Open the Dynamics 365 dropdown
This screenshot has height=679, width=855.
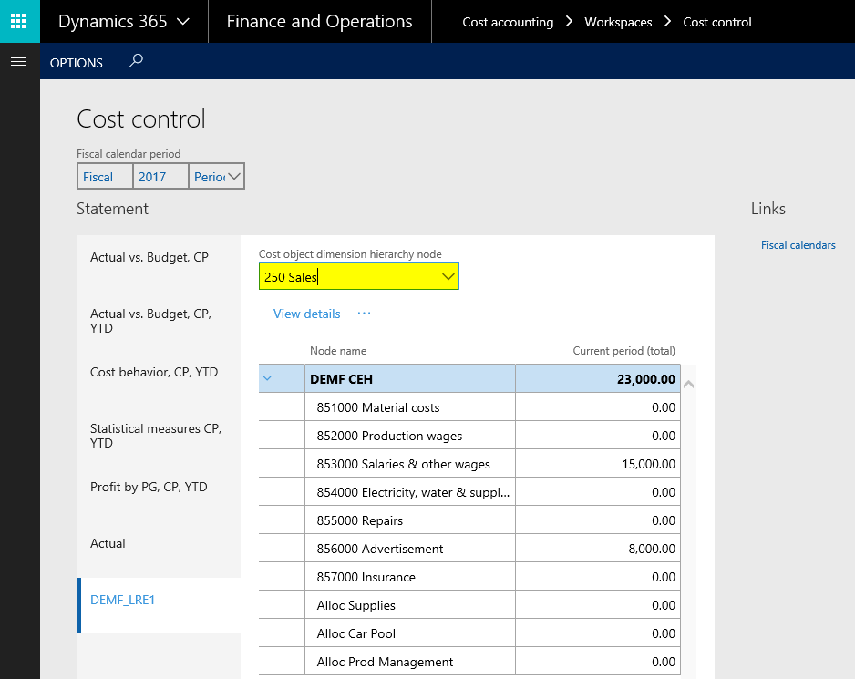pyautogui.click(x=124, y=22)
